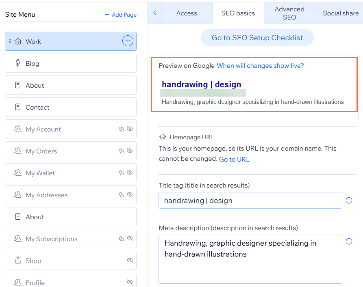Open the "When will changes show live?" link
Image resolution: width=363 pixels, height=287 pixels.
(260, 65)
